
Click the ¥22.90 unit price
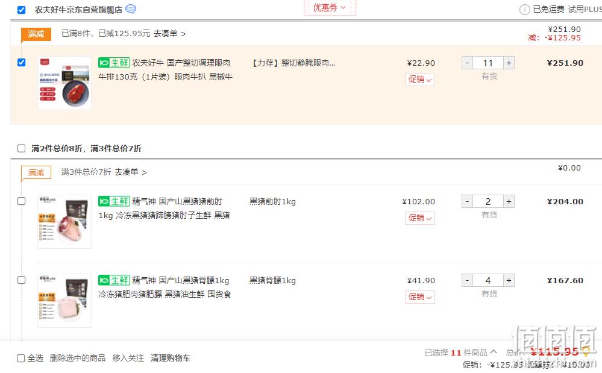(421, 63)
